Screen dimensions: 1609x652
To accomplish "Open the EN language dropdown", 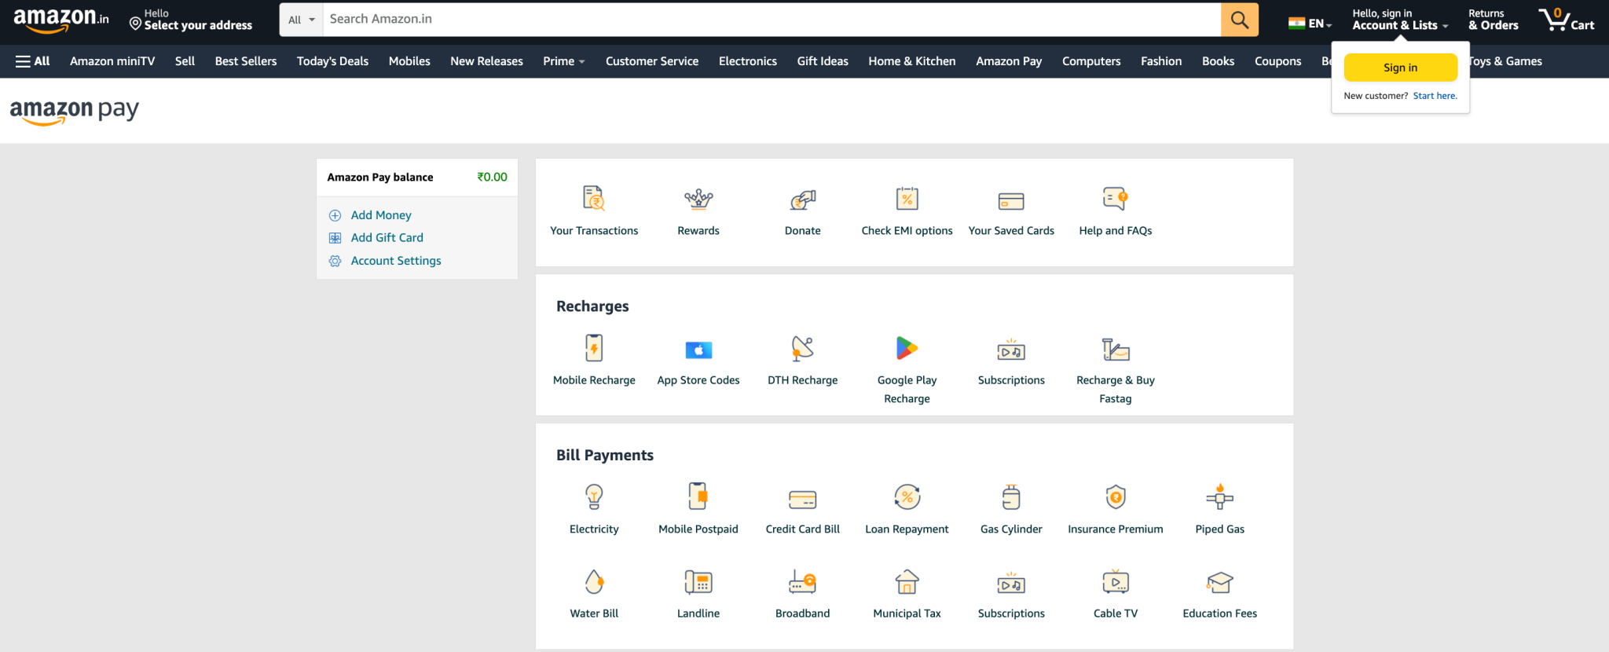I will [x=1310, y=24].
